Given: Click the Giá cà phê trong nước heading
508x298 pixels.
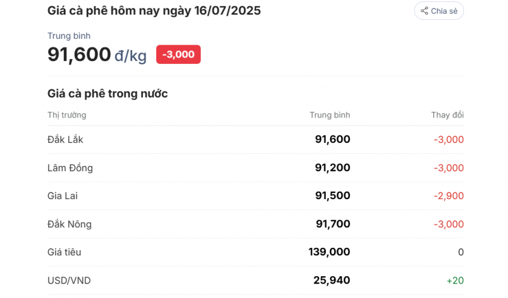Looking at the screenshot, I should (x=107, y=94).
